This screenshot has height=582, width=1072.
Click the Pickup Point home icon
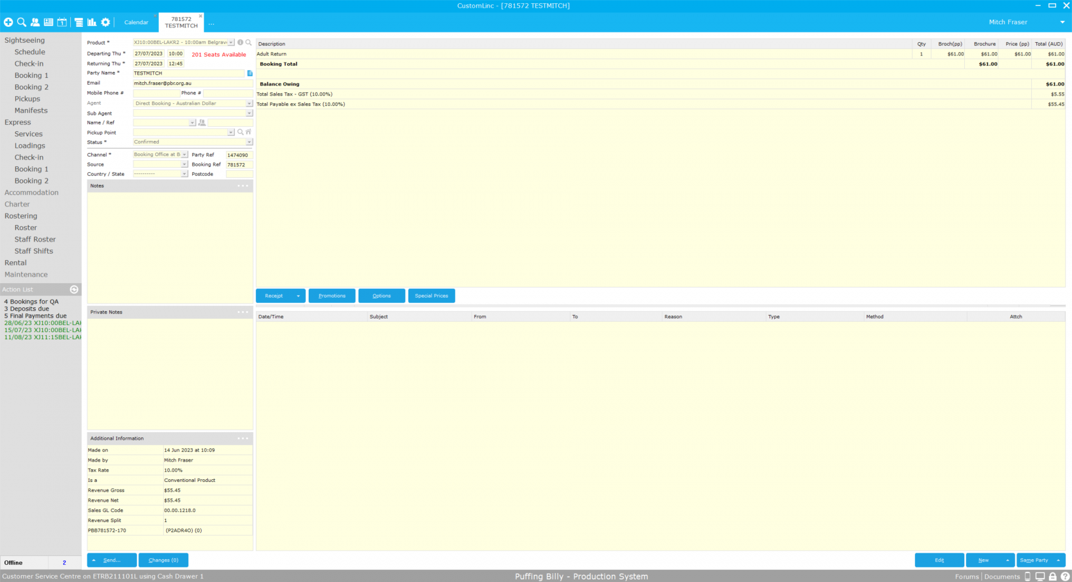[248, 133]
